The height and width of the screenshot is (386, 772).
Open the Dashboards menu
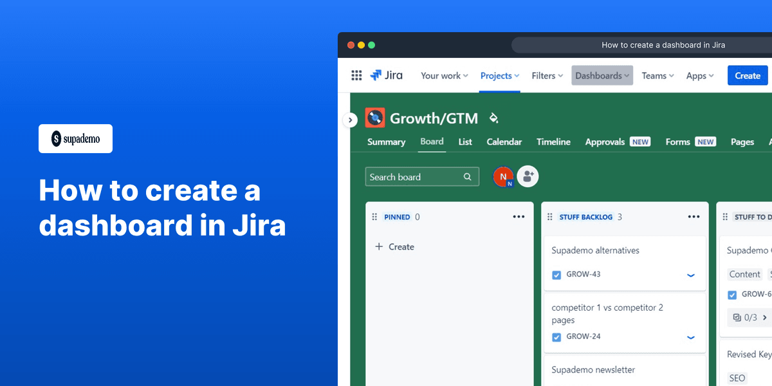pyautogui.click(x=602, y=75)
